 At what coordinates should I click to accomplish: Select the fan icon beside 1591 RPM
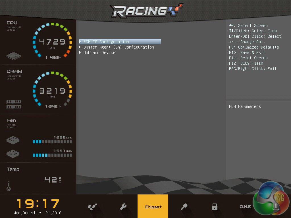click(x=13, y=154)
